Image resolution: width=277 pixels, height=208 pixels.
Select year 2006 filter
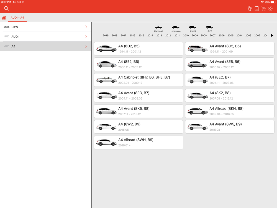coord(222,35)
